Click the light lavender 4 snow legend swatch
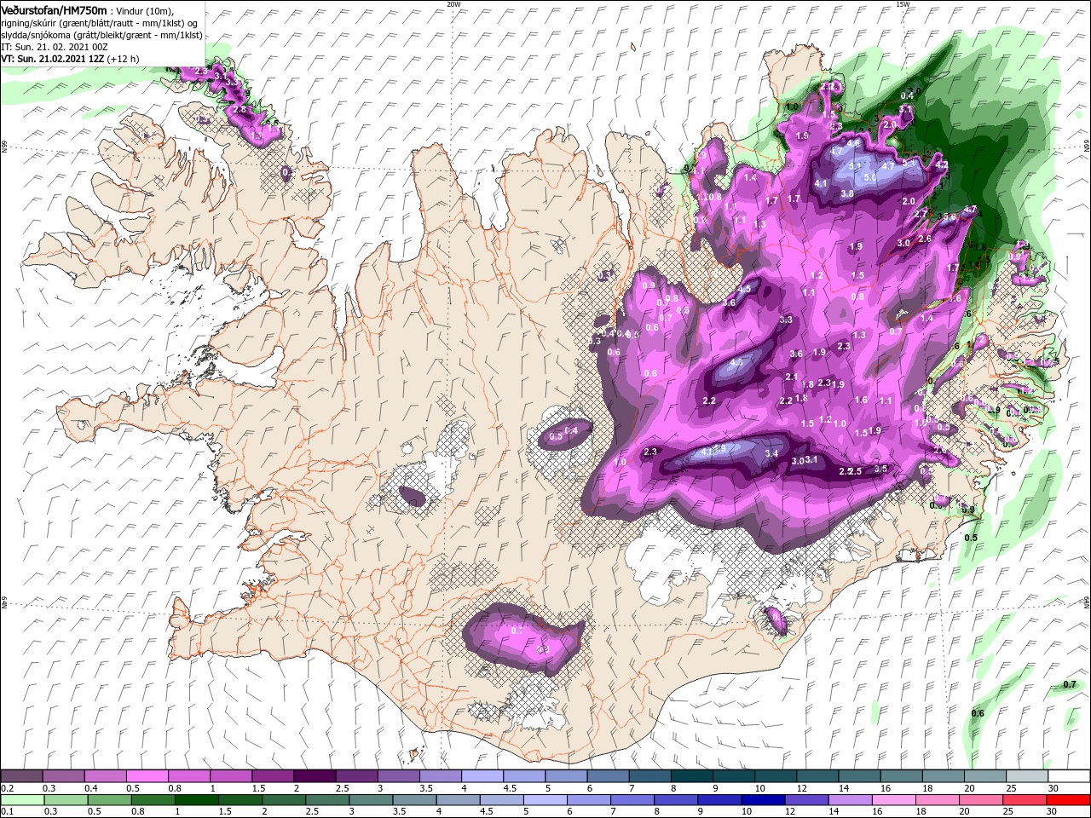1091x818 pixels. tap(482, 776)
